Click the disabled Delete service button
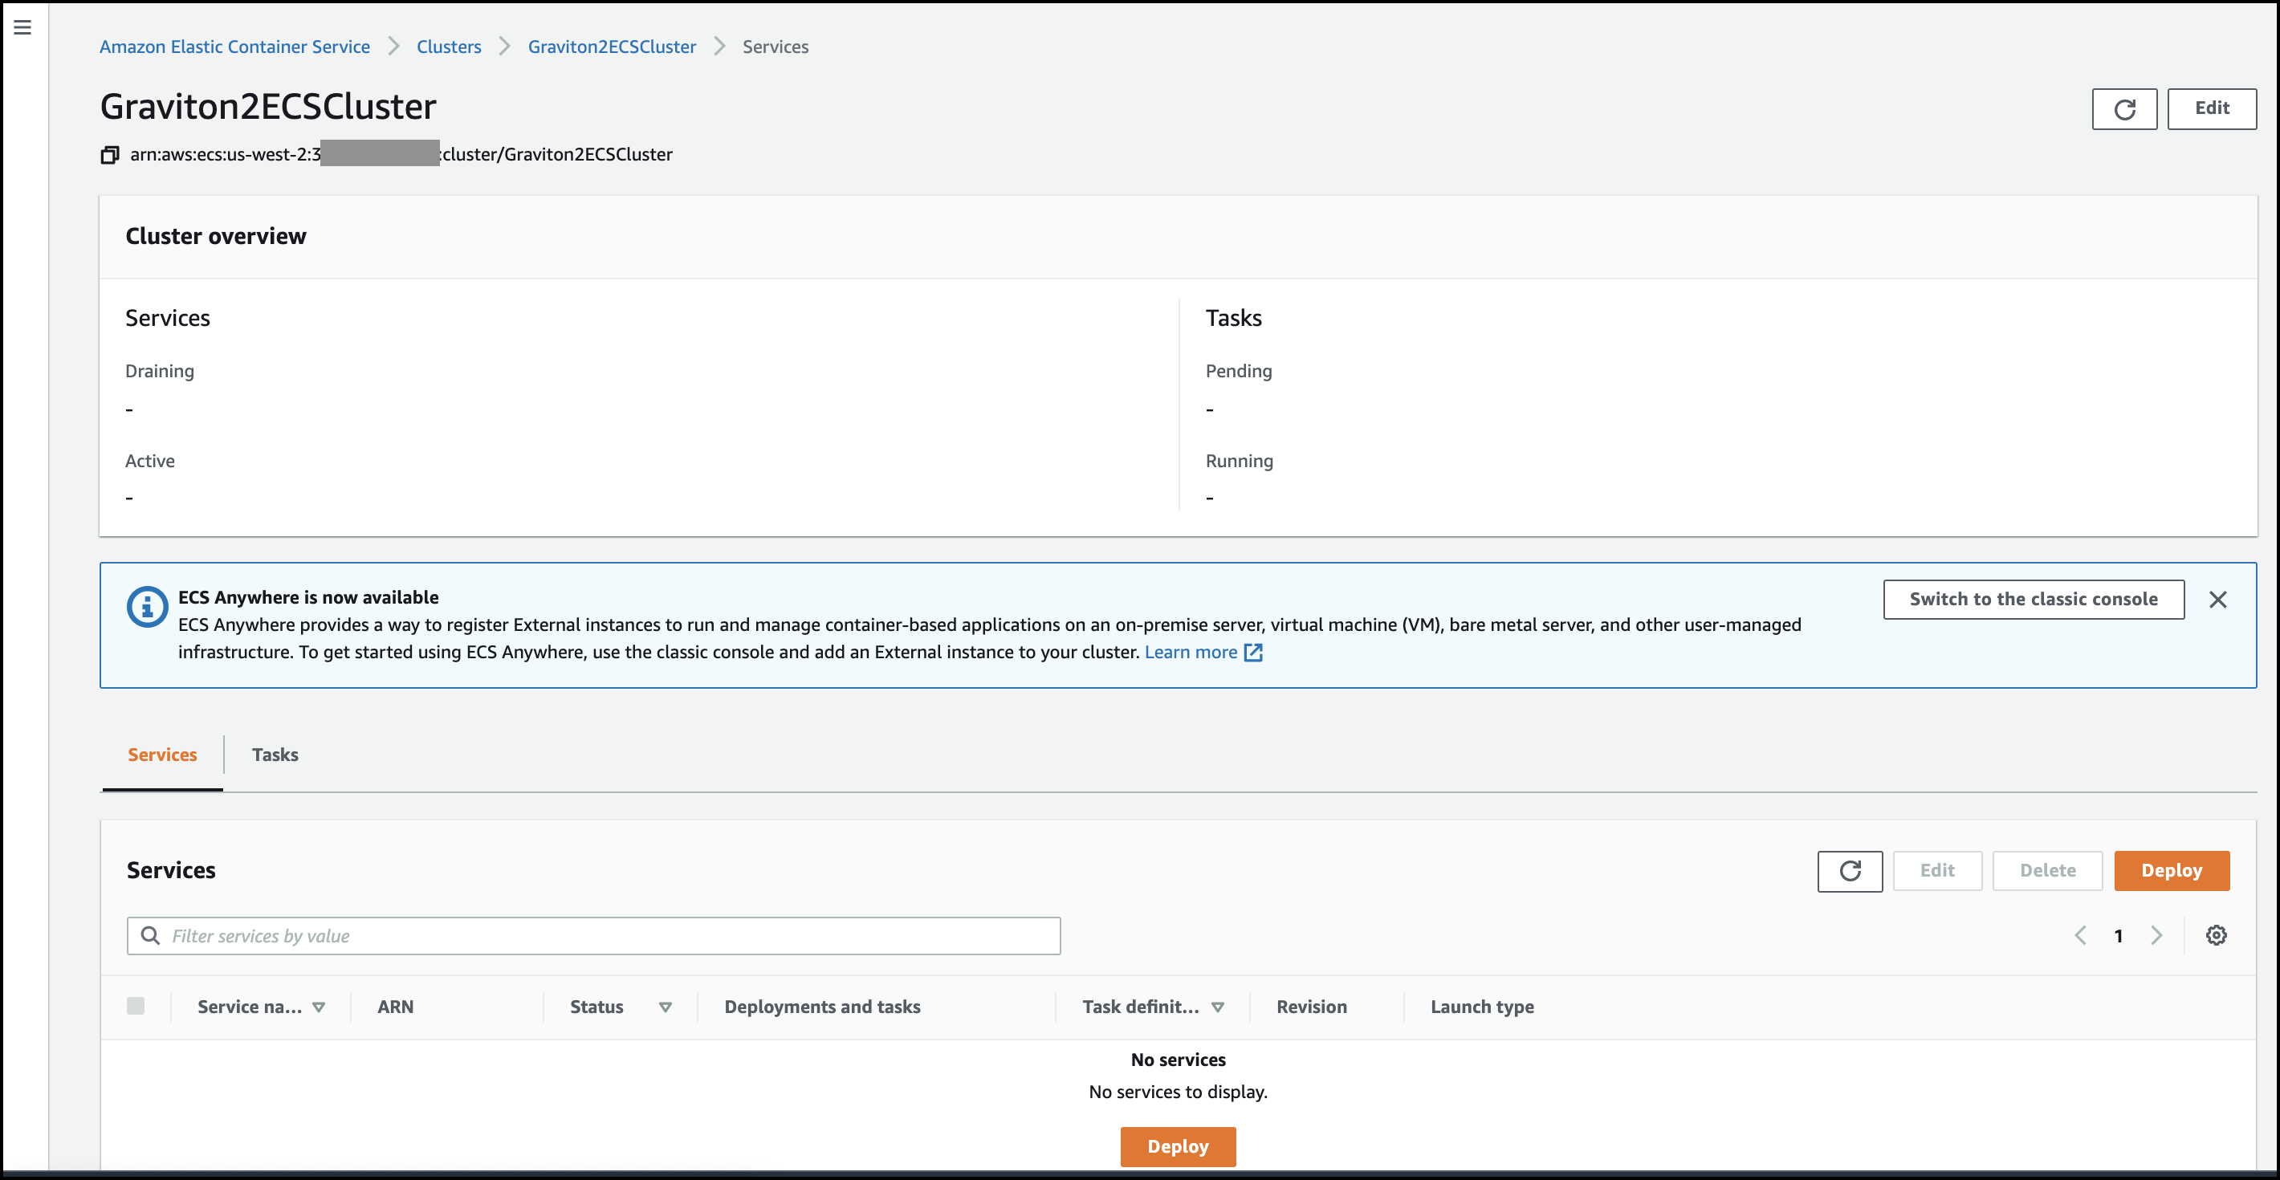This screenshot has height=1180, width=2280. pos(2047,871)
